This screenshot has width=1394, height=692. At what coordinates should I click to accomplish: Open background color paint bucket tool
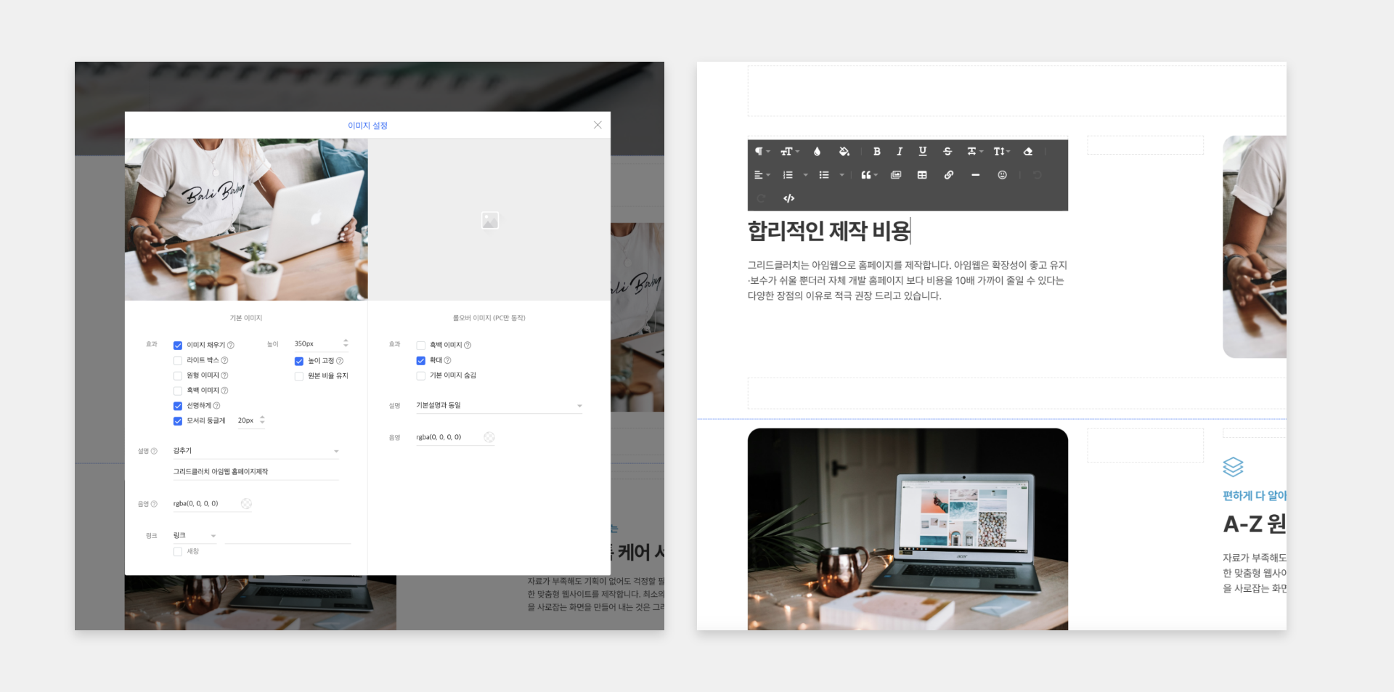coord(844,152)
